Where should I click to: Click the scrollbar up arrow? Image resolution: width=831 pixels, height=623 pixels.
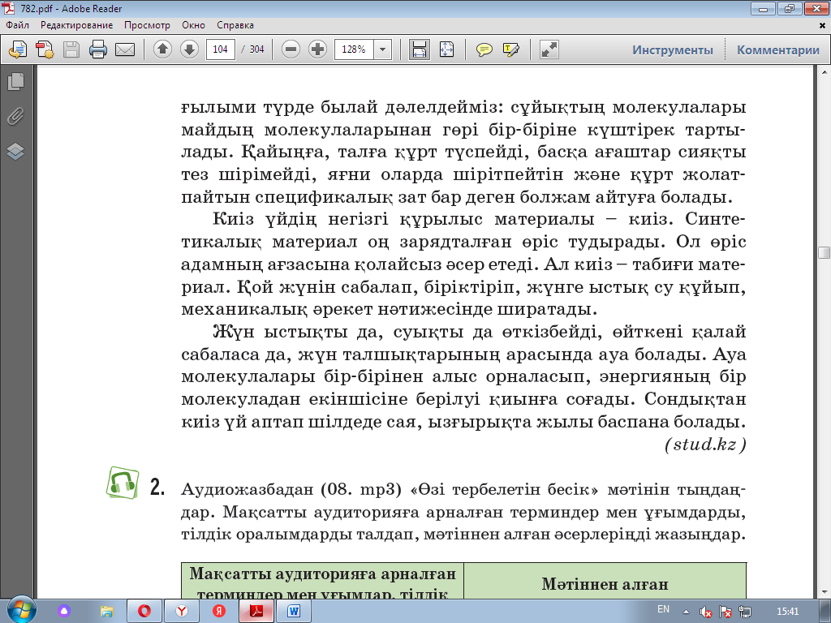pyautogui.click(x=825, y=72)
